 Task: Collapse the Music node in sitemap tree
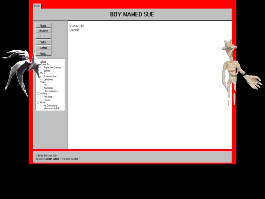click(38, 102)
